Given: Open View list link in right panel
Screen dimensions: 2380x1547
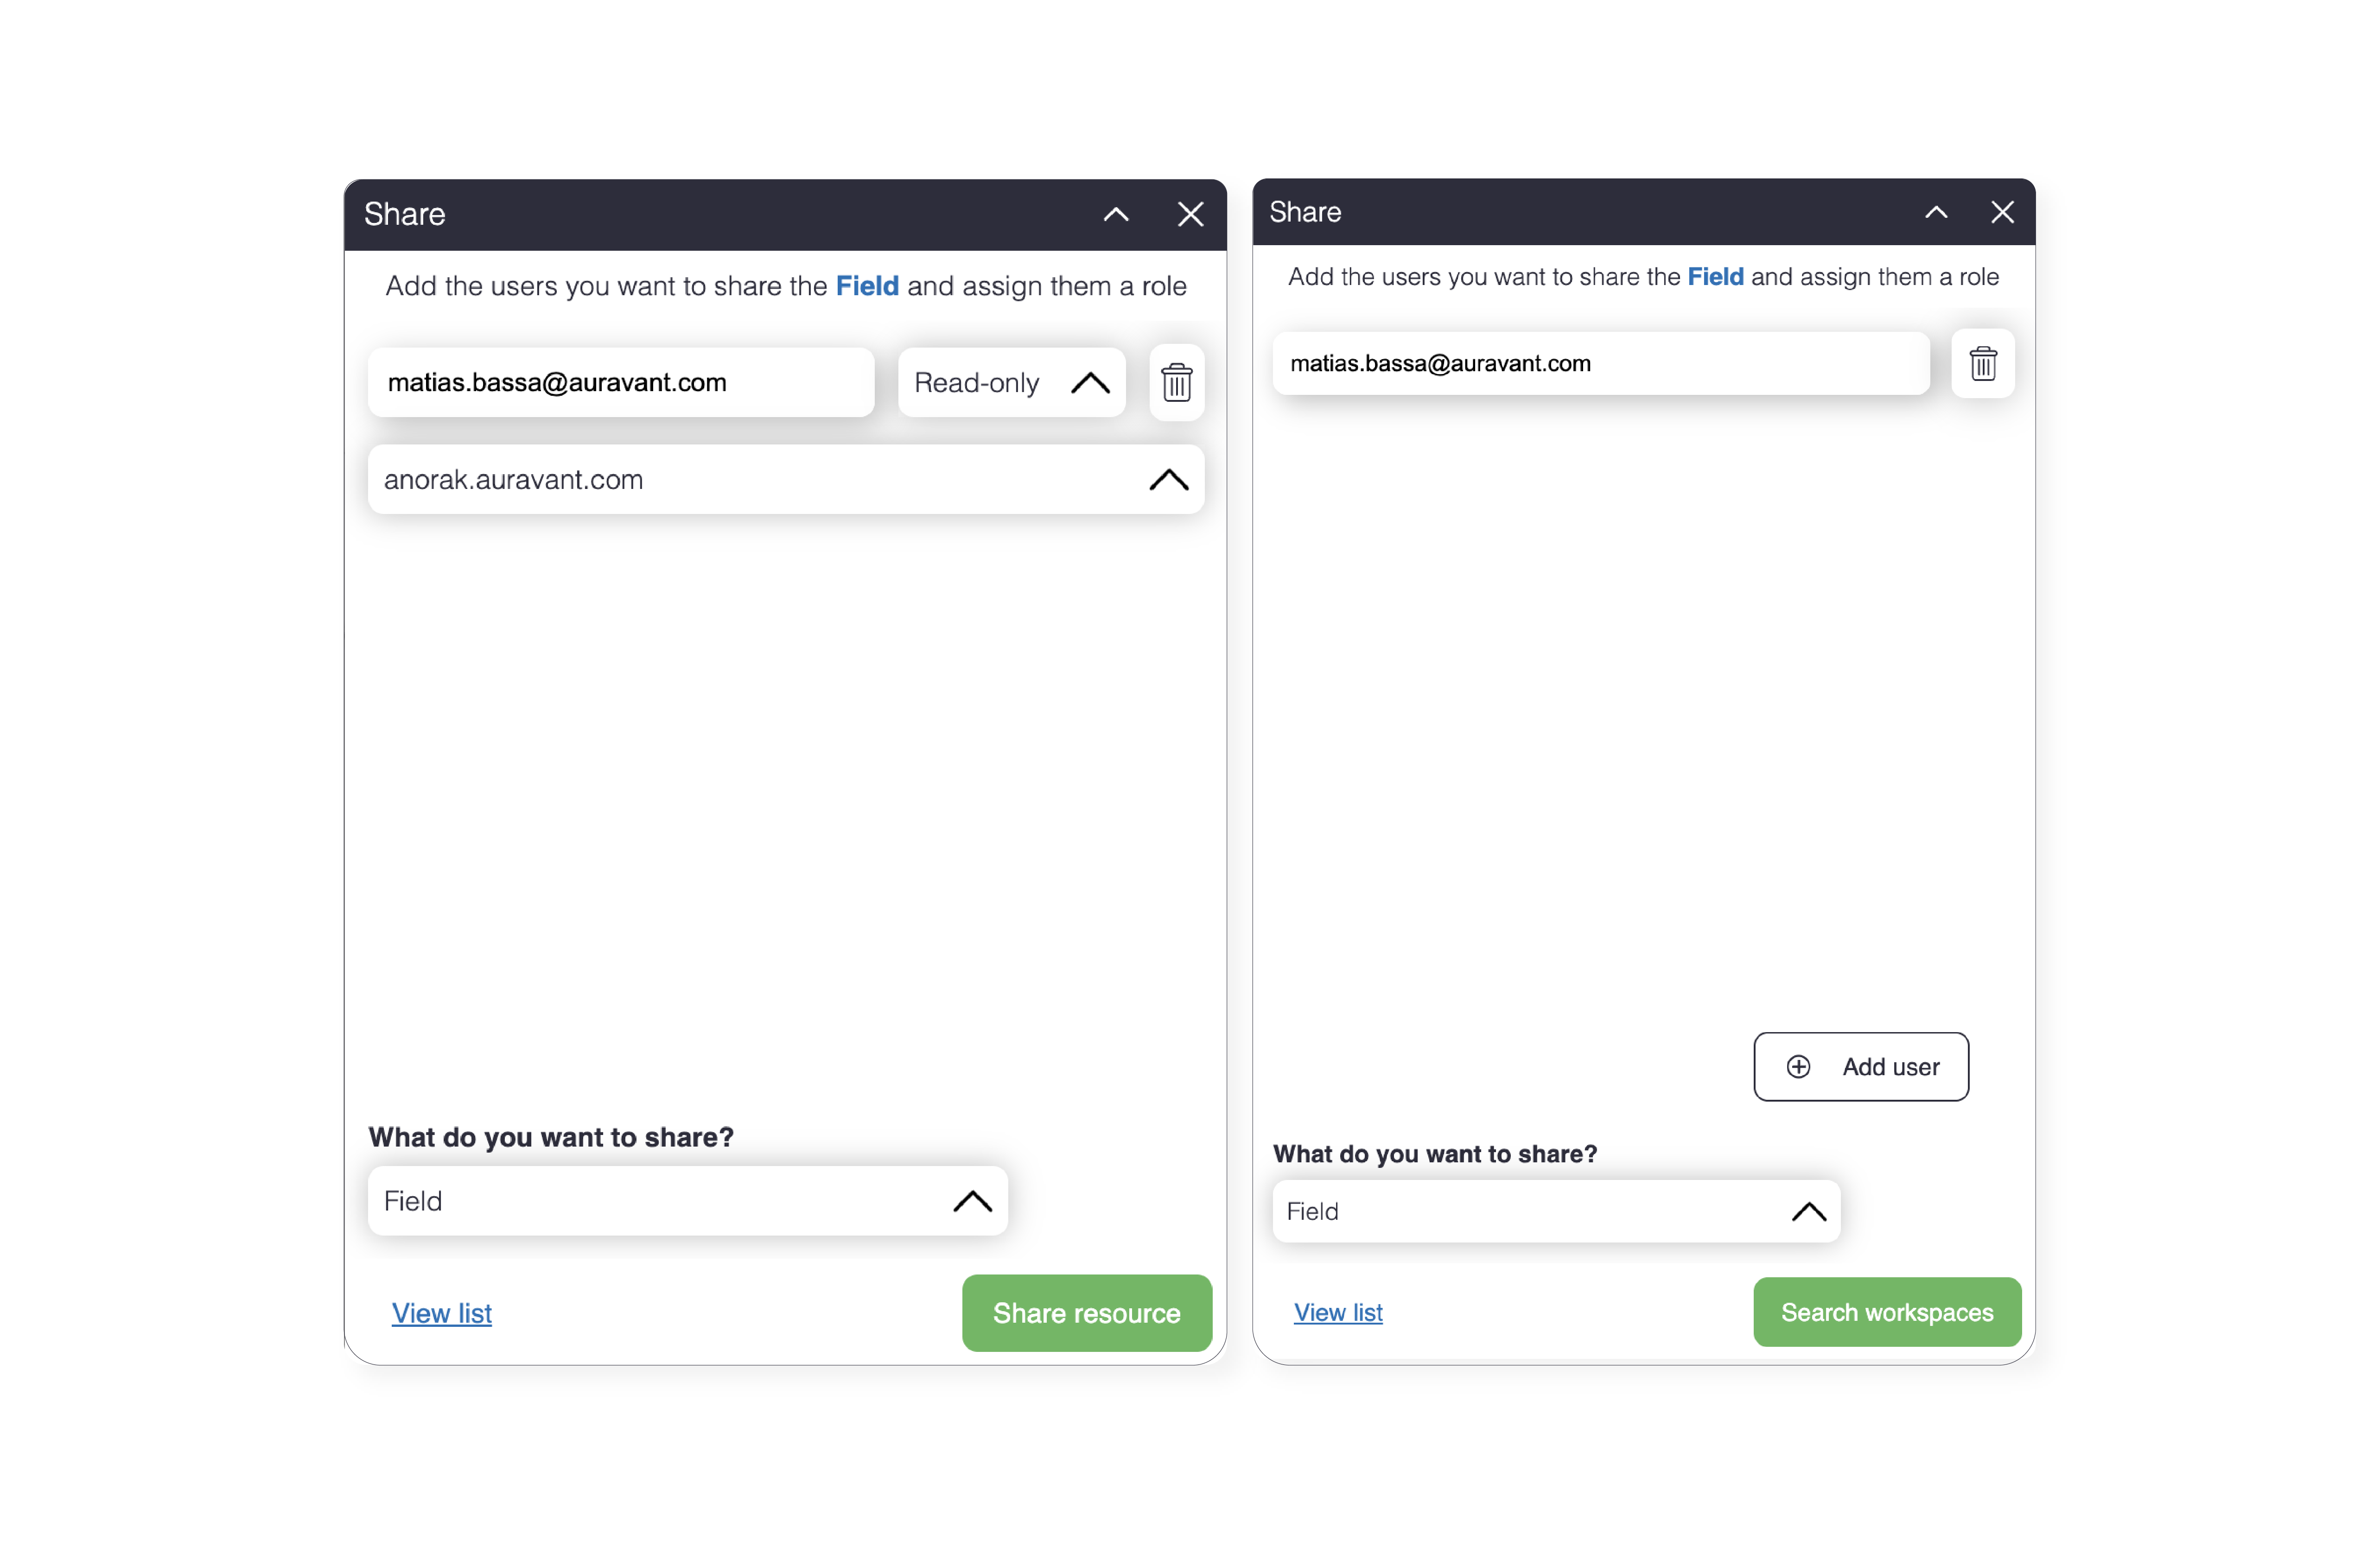Looking at the screenshot, I should pos(1337,1312).
